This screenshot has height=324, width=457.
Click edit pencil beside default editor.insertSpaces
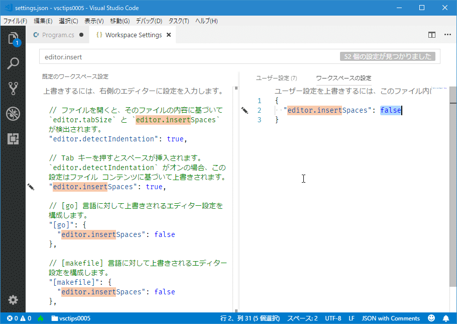pyautogui.click(x=31, y=187)
